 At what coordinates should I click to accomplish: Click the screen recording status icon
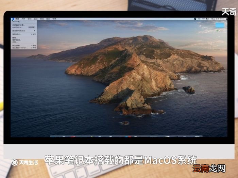195,19
